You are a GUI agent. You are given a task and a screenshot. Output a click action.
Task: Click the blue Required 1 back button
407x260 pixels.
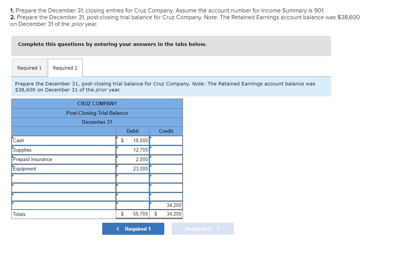pos(133,229)
